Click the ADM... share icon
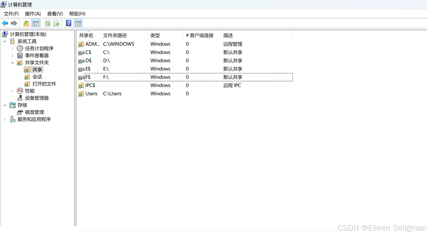The image size is (427, 235). pos(81,44)
